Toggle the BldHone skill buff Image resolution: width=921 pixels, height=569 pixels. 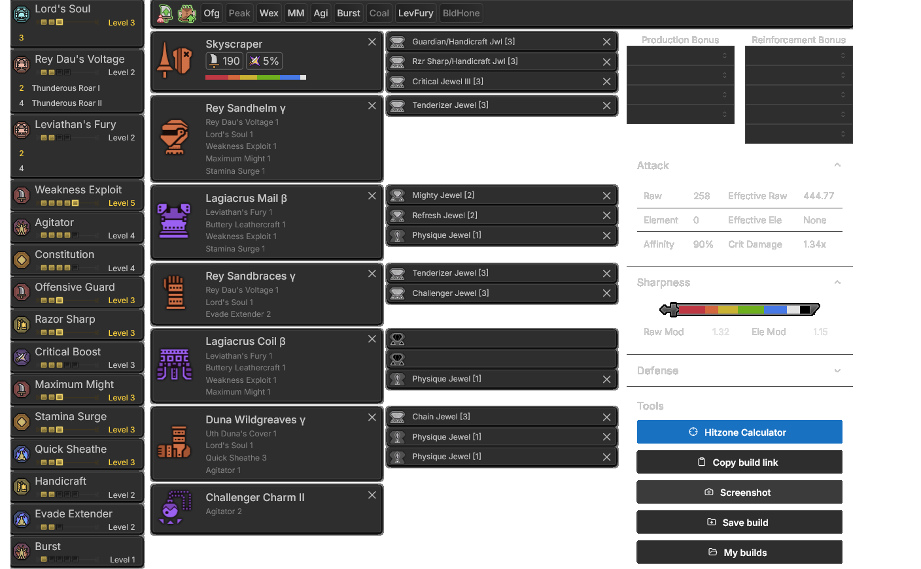pos(461,13)
